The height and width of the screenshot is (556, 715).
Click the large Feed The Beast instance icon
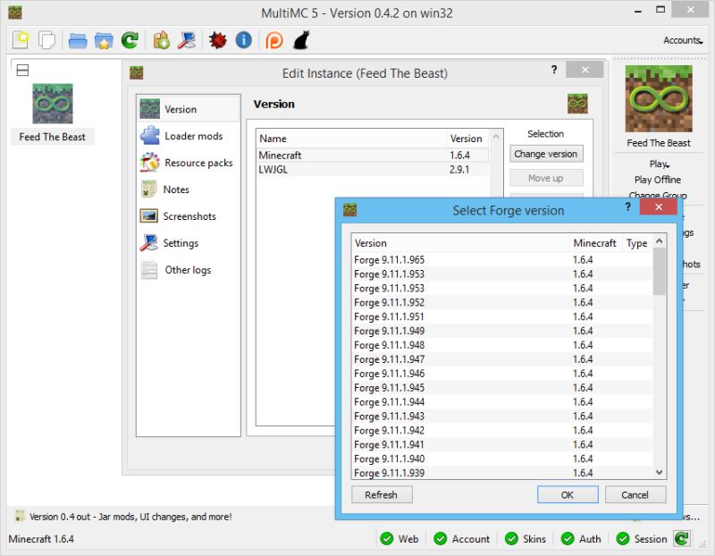[659, 98]
